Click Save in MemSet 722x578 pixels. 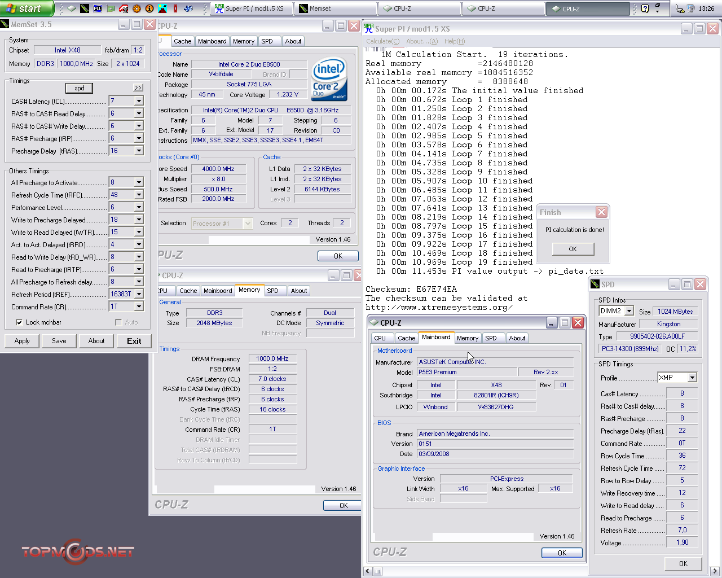point(59,341)
